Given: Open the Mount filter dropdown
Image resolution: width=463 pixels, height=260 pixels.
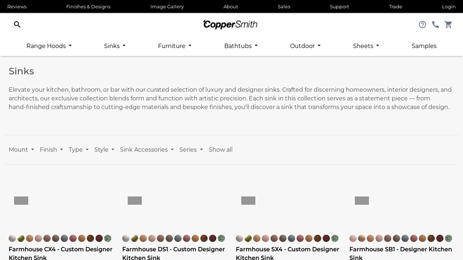Looking at the screenshot, I should coord(21,150).
